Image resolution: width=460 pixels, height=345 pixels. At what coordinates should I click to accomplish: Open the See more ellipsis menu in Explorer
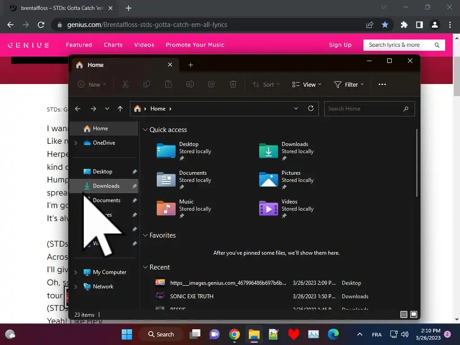coord(382,84)
